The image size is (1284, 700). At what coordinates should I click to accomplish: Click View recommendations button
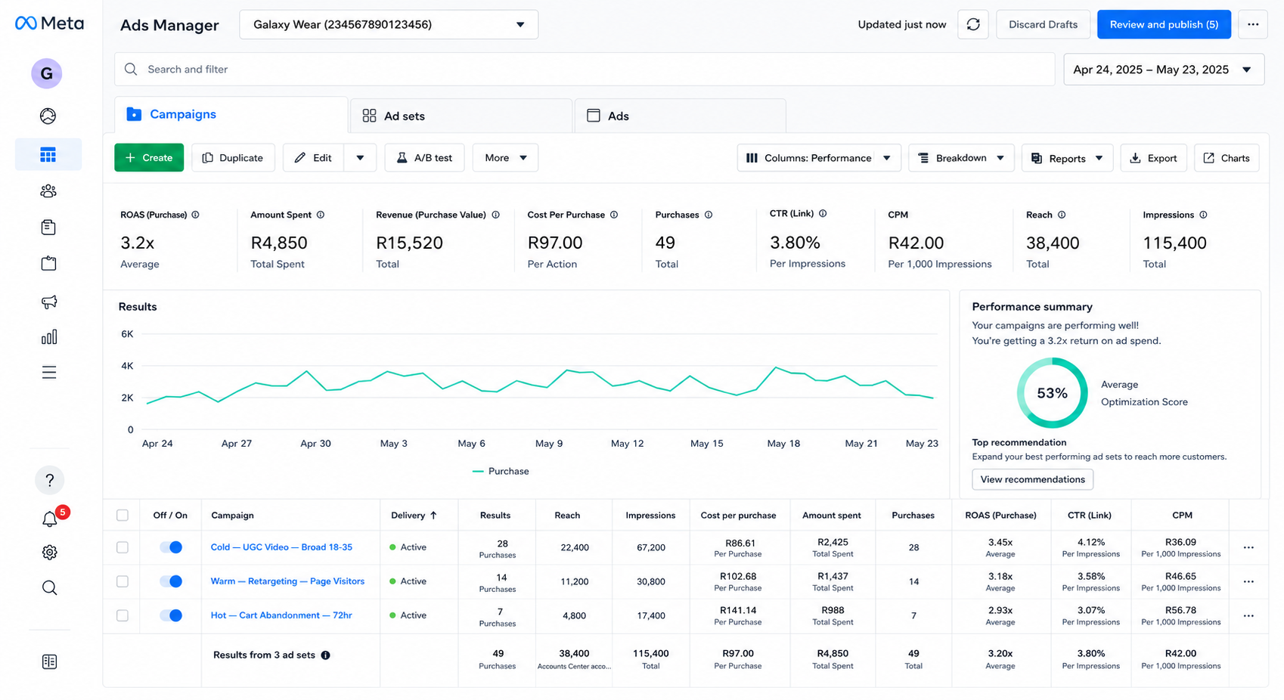(1032, 479)
